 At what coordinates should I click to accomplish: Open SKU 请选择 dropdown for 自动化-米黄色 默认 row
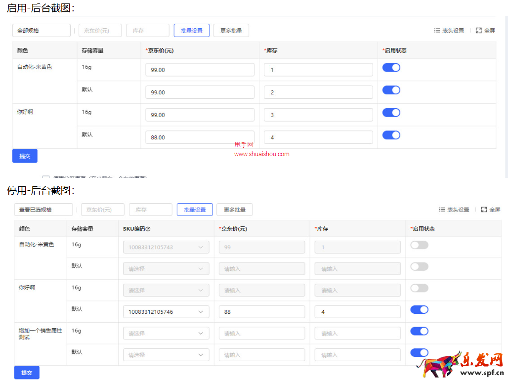(x=166, y=269)
